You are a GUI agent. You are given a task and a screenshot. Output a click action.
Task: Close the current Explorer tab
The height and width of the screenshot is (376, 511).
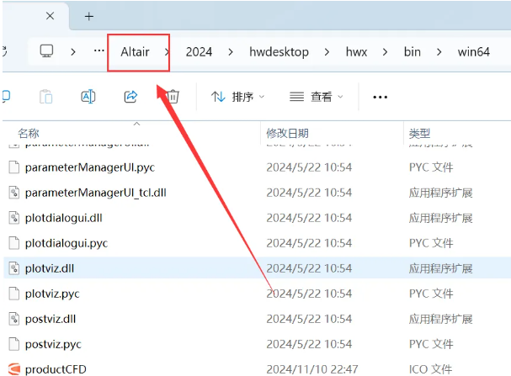pyautogui.click(x=51, y=16)
